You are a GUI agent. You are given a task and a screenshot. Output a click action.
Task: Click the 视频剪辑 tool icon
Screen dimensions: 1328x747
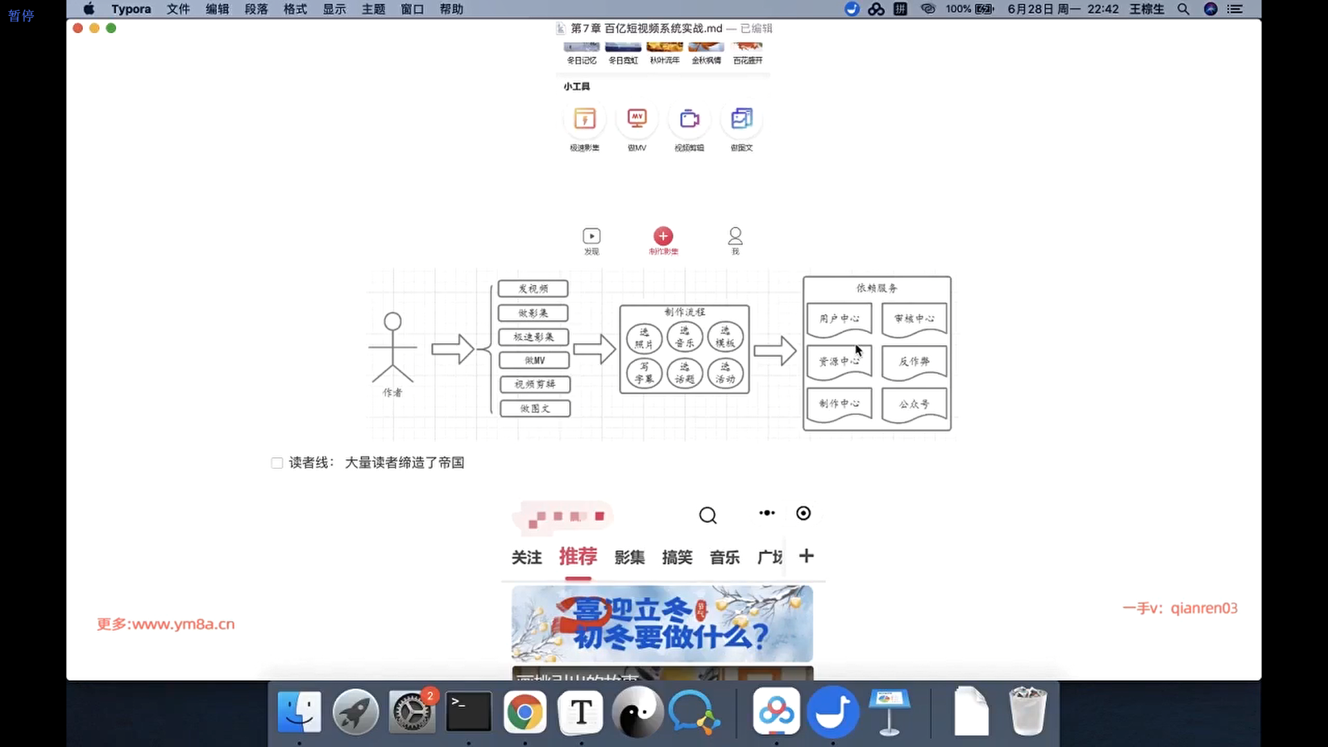click(689, 119)
